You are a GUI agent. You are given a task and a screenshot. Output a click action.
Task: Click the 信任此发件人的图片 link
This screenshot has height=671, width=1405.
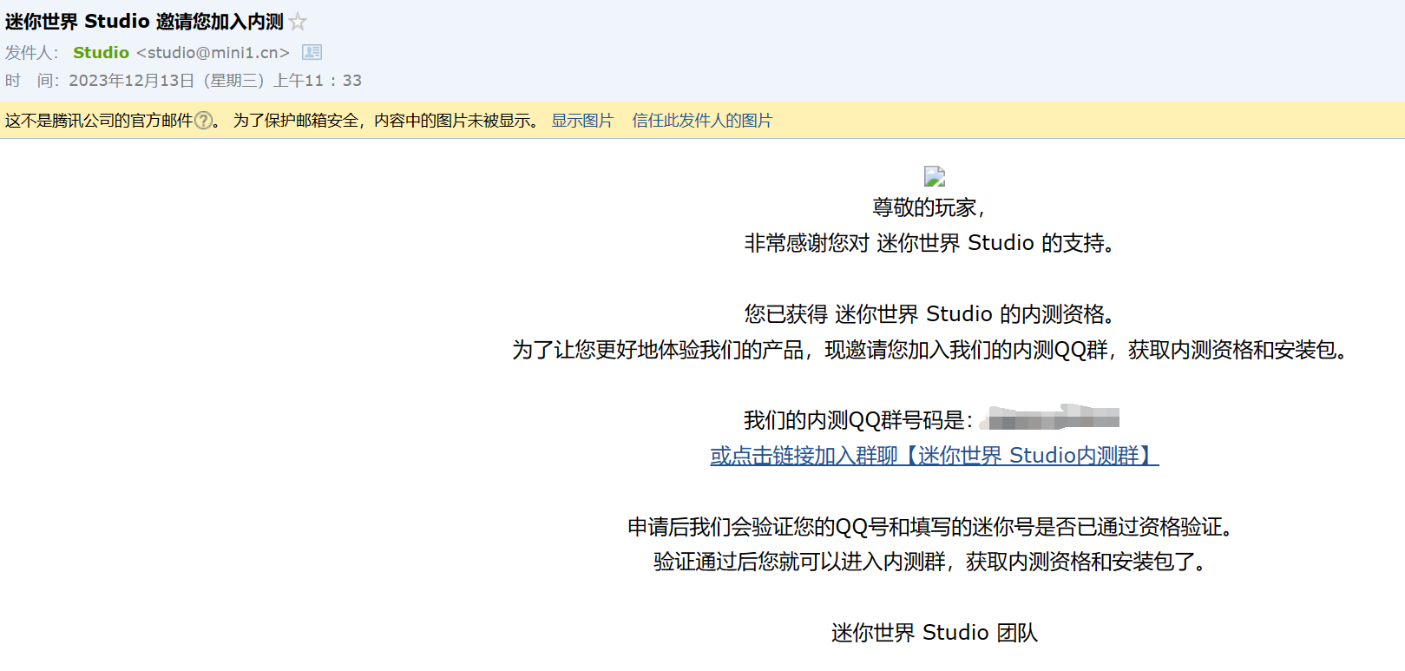(701, 121)
